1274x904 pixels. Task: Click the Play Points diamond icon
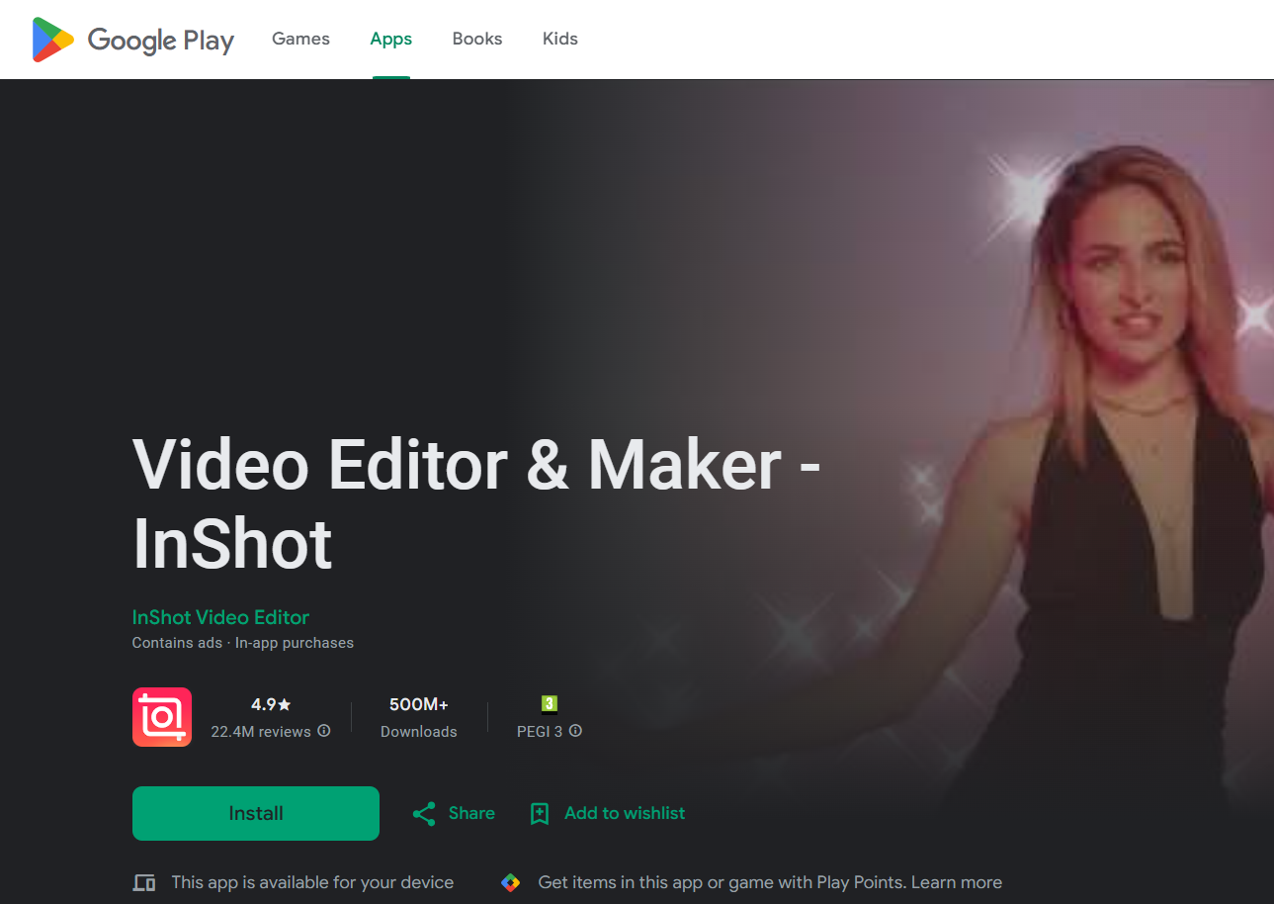[x=511, y=882]
